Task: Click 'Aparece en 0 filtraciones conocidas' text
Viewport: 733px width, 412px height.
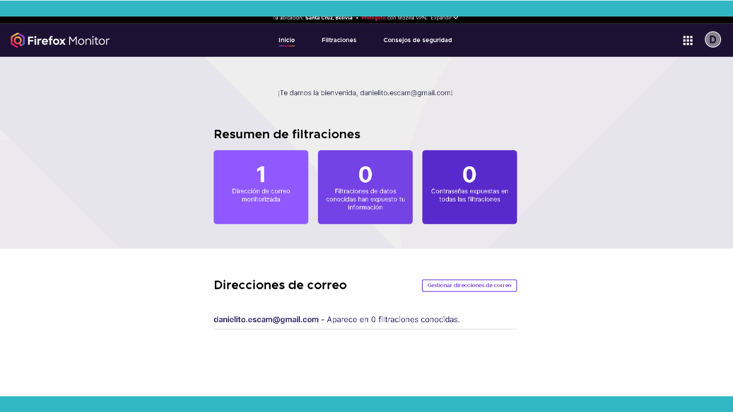Action: tap(393, 320)
